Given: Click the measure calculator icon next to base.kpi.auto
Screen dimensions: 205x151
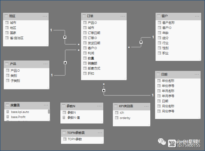Looking at the screenshot, I should pos(8,112).
